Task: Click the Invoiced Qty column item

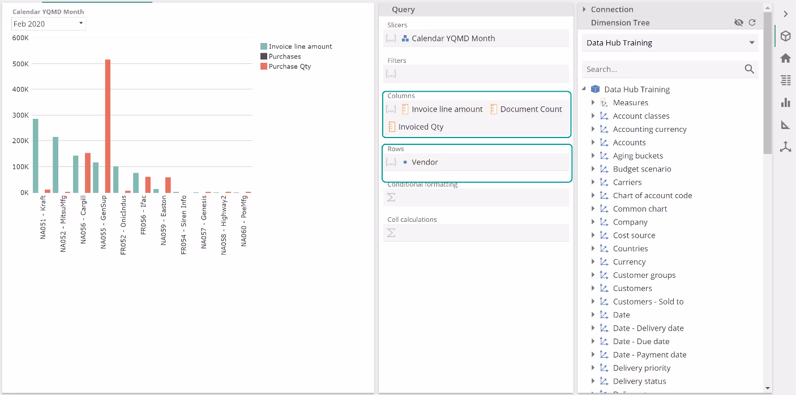Action: pos(421,127)
